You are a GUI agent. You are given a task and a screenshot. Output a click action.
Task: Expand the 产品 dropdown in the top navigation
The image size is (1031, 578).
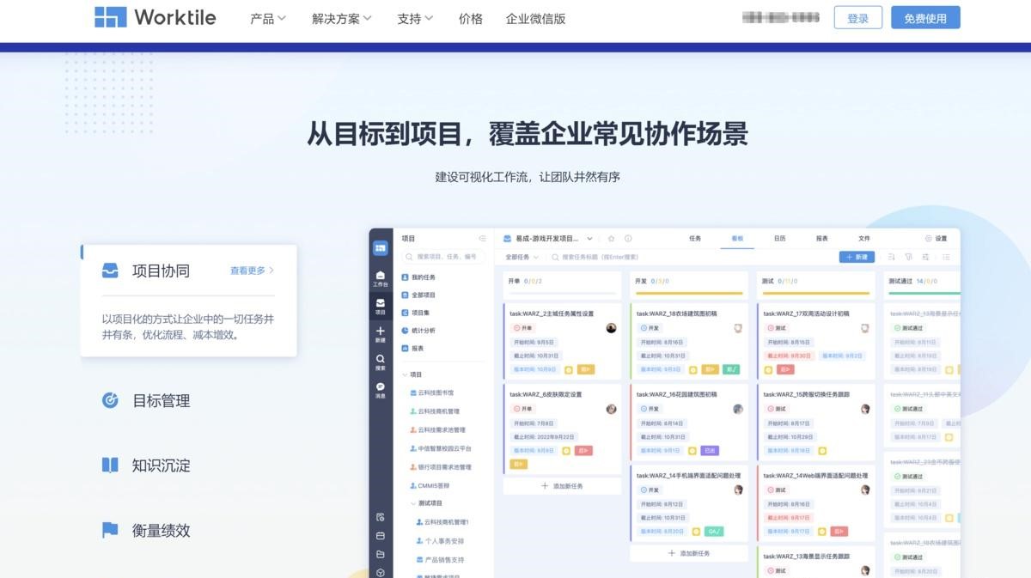click(x=267, y=19)
